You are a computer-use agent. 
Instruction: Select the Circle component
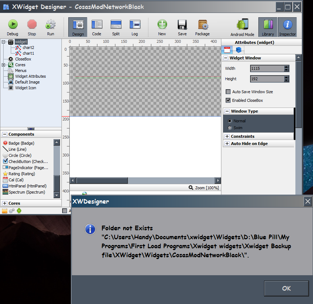pos(17,155)
